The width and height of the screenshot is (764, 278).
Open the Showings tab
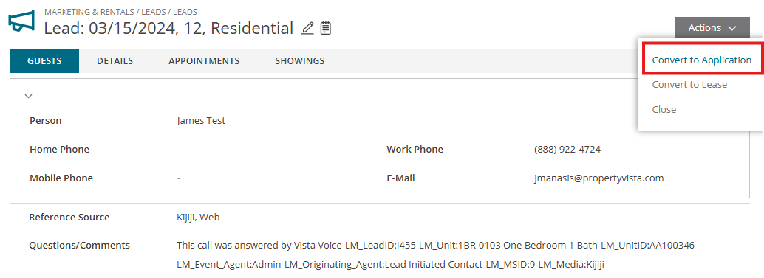[x=300, y=61]
